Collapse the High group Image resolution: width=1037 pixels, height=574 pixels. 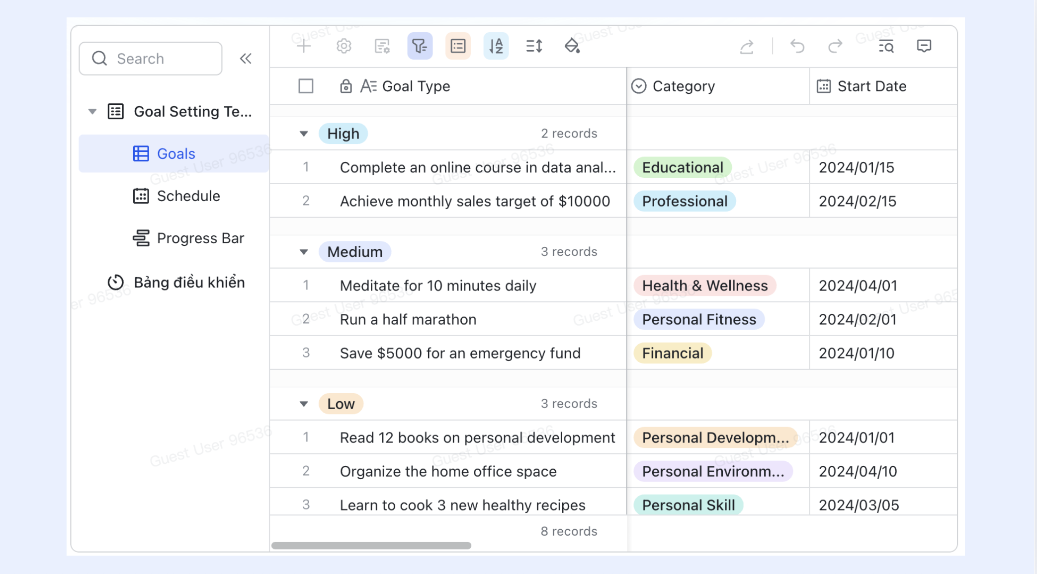304,134
